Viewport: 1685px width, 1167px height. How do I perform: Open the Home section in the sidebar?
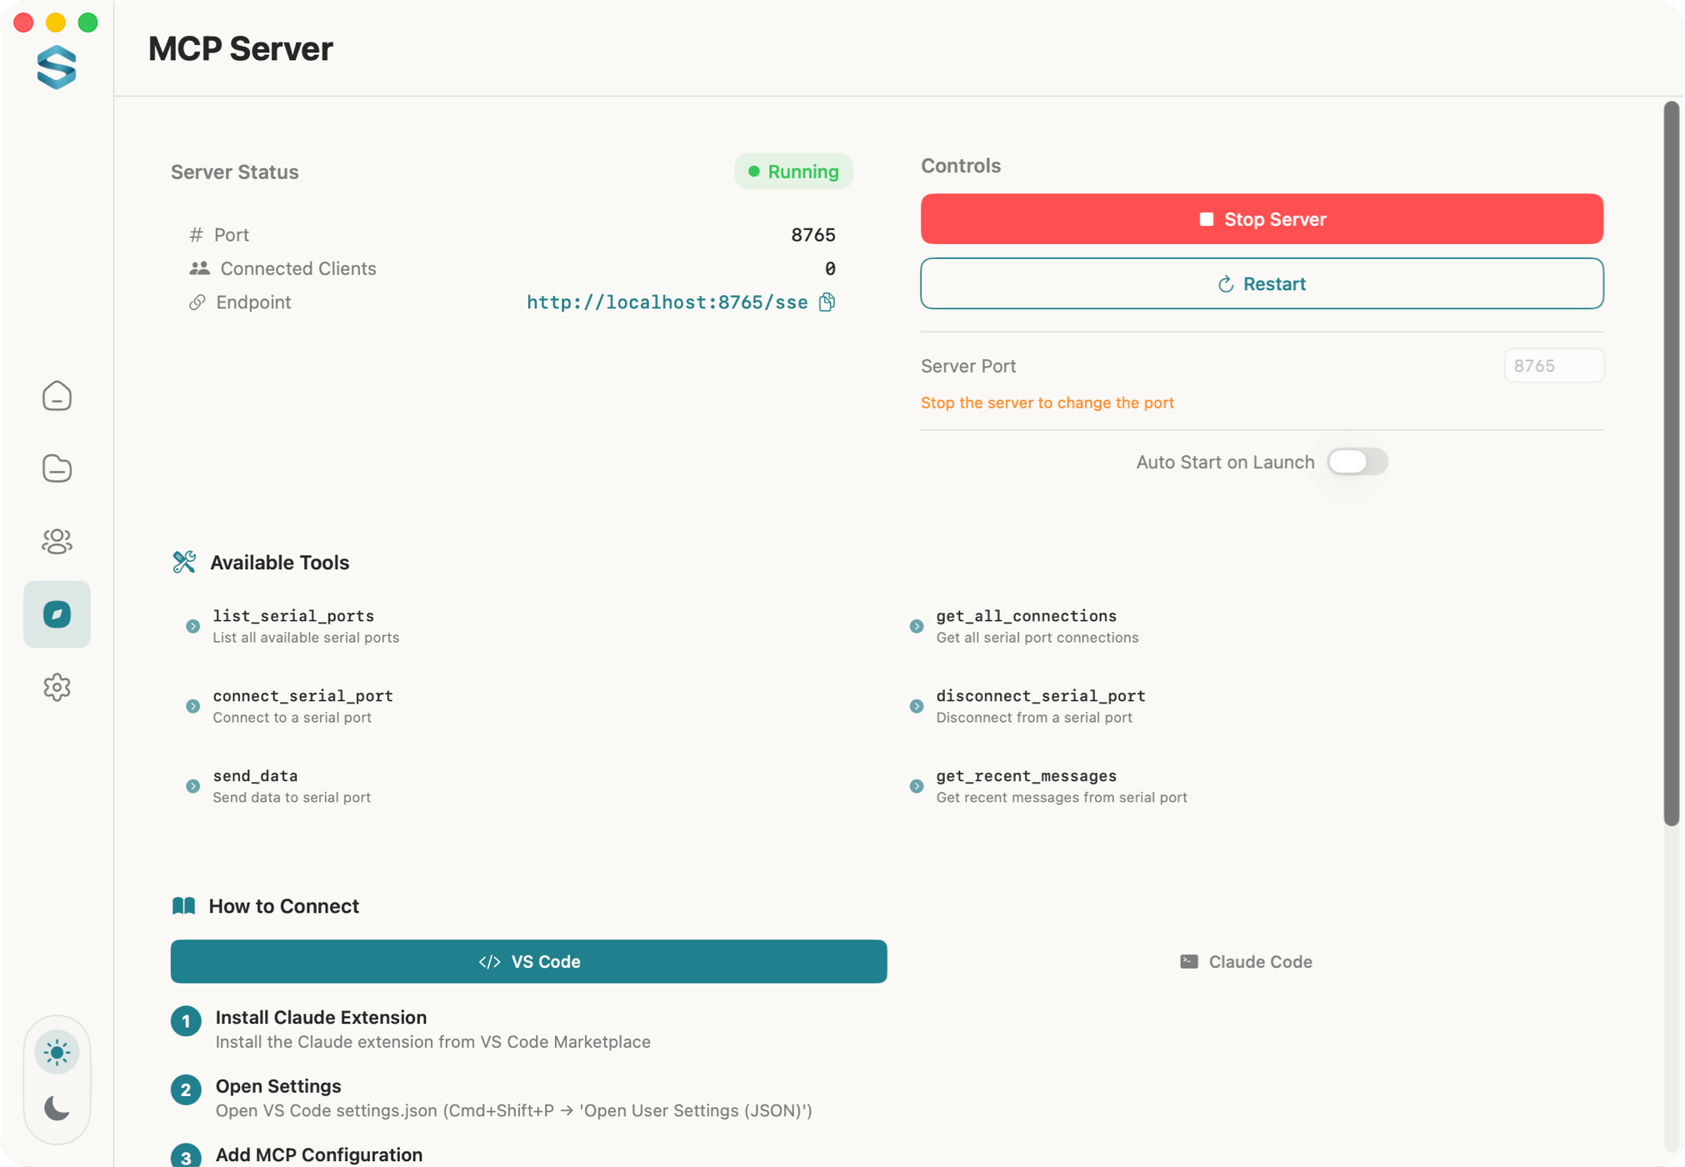pos(57,396)
